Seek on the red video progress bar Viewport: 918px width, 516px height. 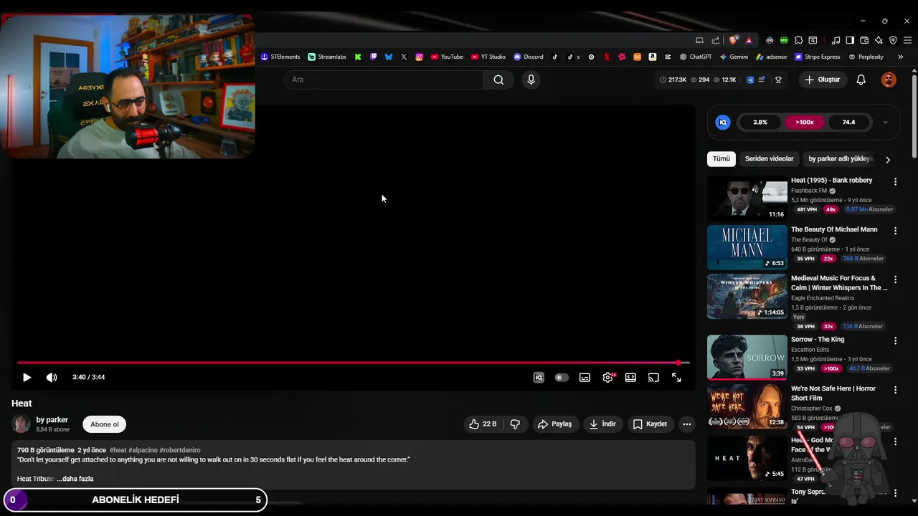353,363
